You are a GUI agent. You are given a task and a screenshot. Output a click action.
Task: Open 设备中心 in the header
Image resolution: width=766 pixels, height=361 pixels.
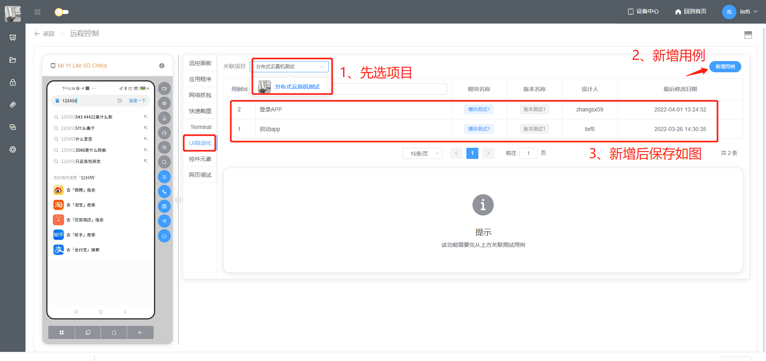point(643,12)
